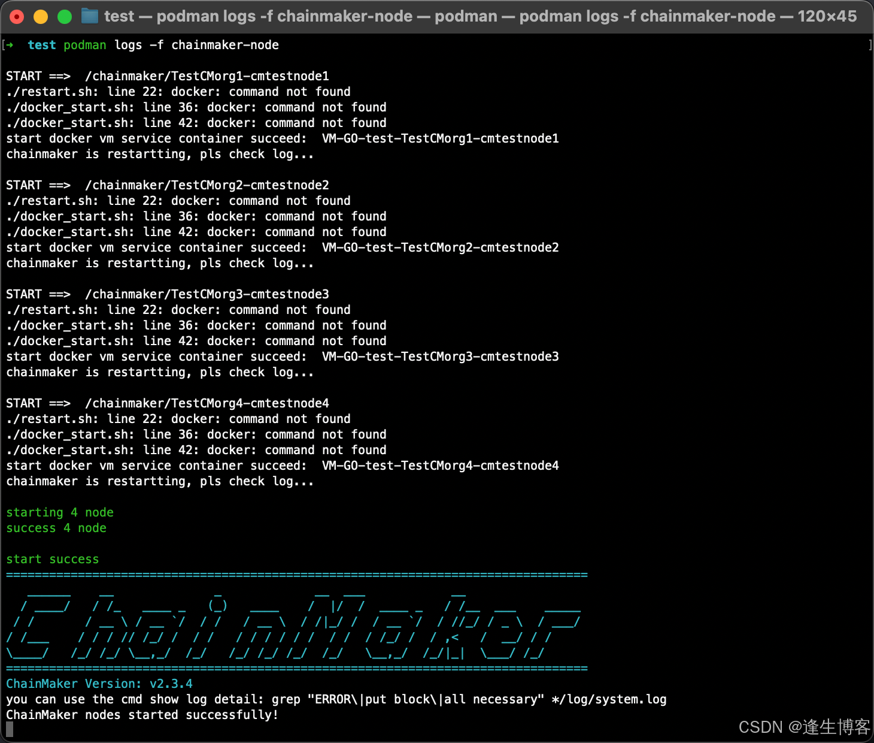Click the green zoom window button
Screen dimensions: 874x743
point(65,17)
